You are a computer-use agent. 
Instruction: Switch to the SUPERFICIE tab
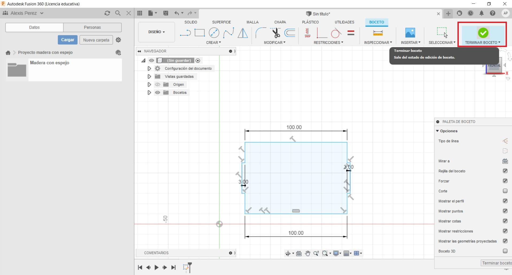point(221,22)
